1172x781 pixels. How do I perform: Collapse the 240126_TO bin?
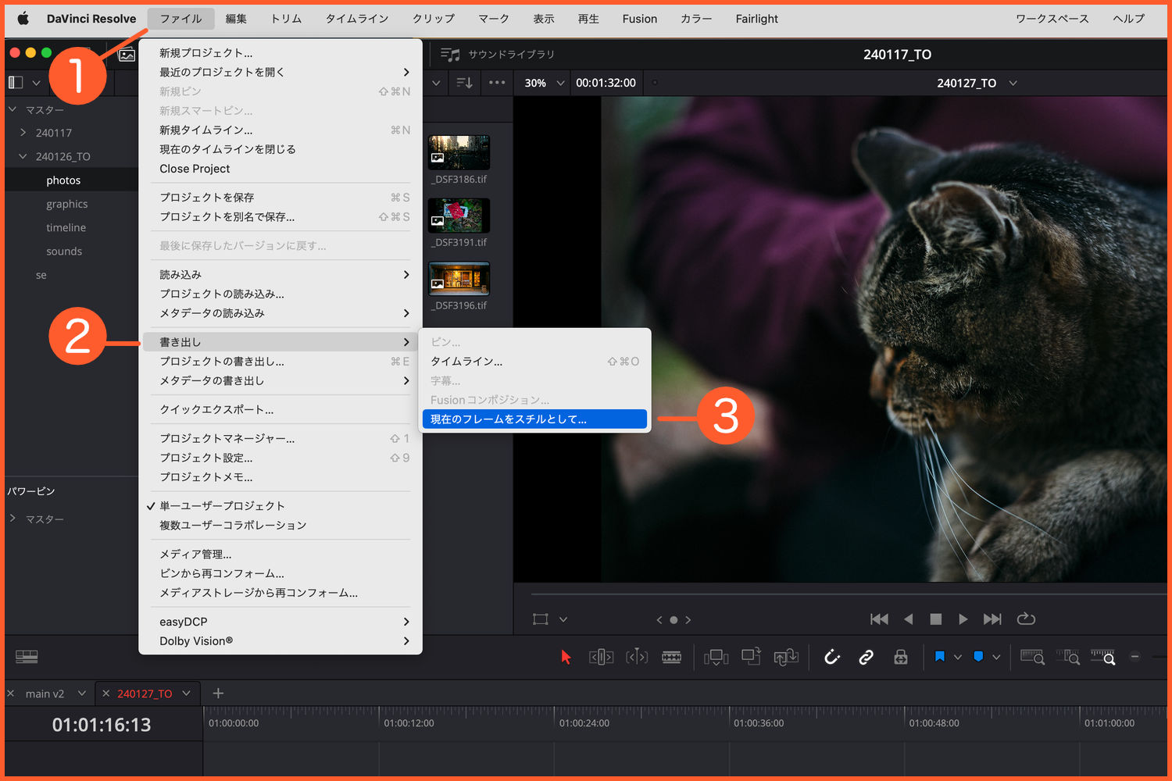[23, 156]
